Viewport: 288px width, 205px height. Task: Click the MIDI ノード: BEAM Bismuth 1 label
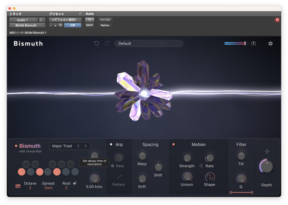[x=28, y=33]
